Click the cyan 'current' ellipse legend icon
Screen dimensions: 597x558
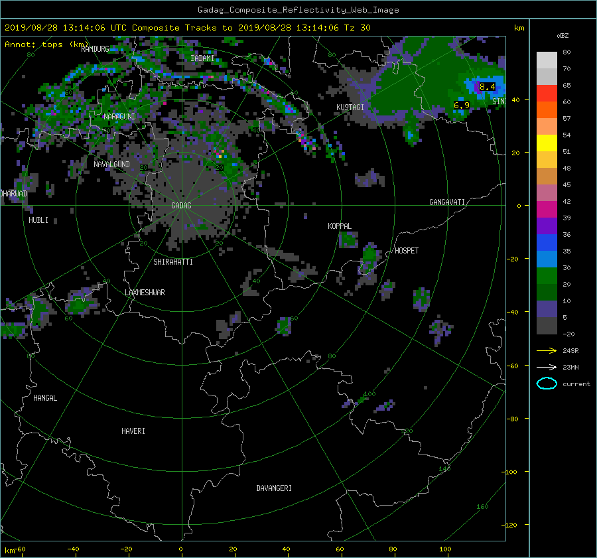point(547,384)
